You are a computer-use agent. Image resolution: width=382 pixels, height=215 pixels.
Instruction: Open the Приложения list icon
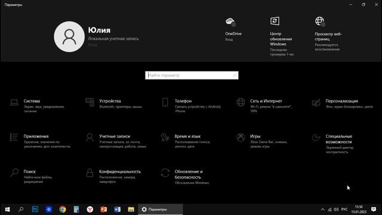pos(14,137)
